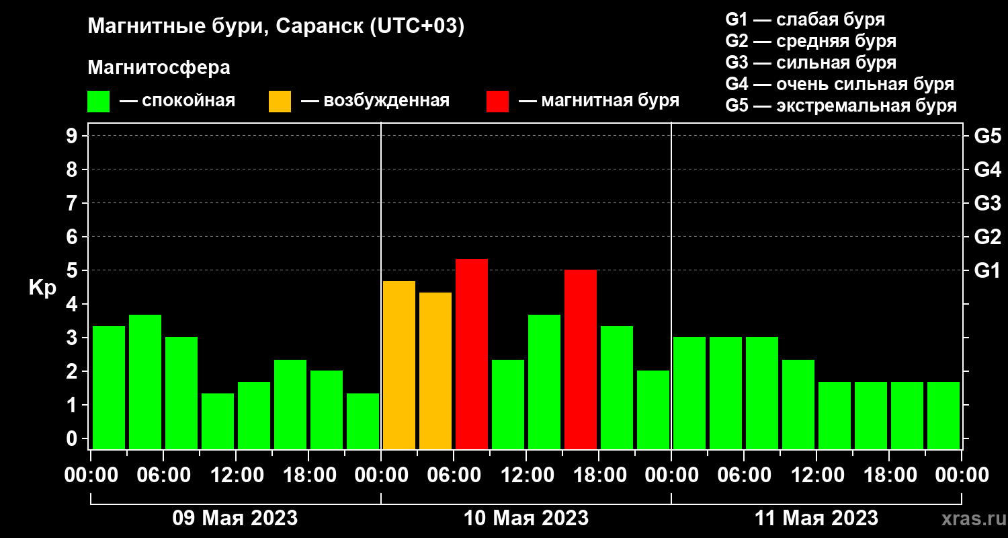Click the last green bar of 10 May
The height and width of the screenshot is (538, 1008).
click(653, 410)
